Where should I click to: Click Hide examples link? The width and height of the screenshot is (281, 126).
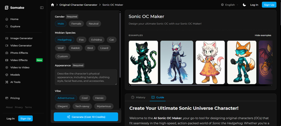[263, 35]
